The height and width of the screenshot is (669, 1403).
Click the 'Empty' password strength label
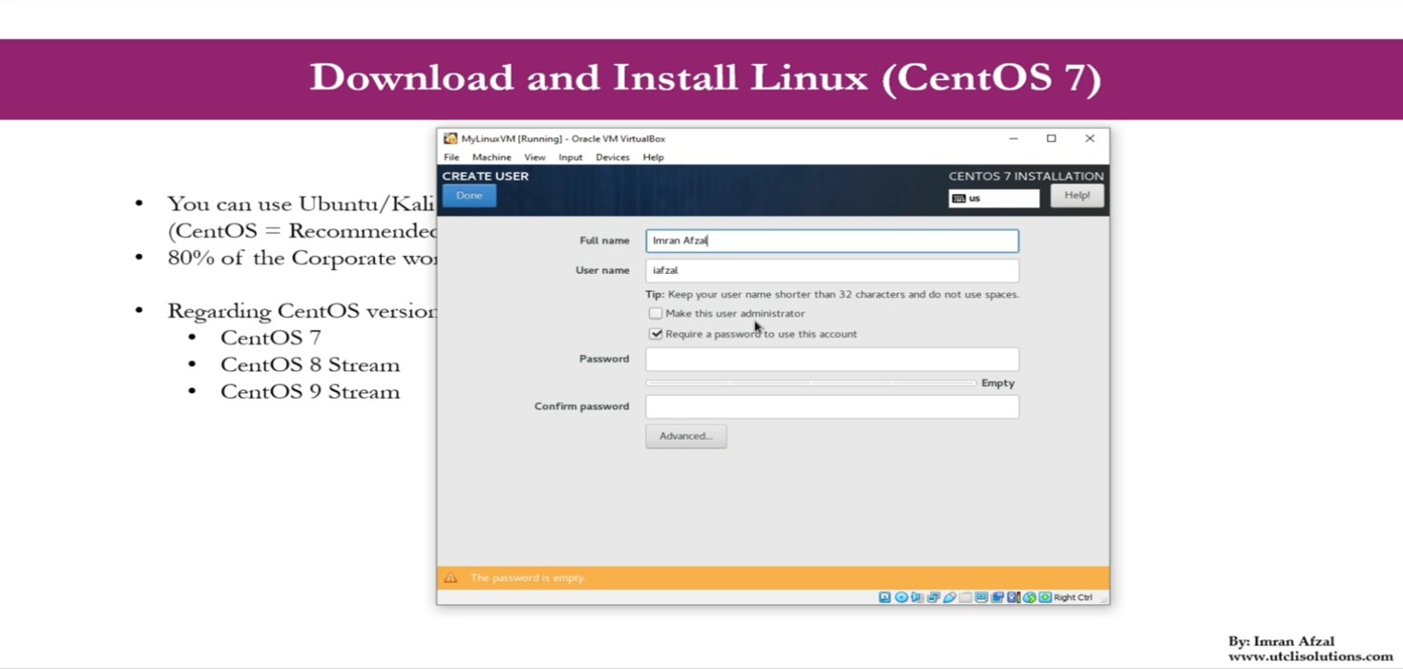click(998, 383)
